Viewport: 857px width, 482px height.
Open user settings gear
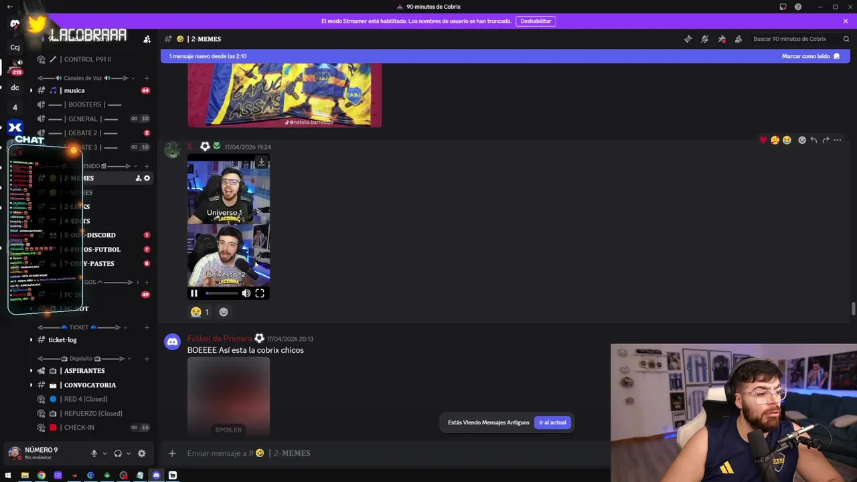141,453
